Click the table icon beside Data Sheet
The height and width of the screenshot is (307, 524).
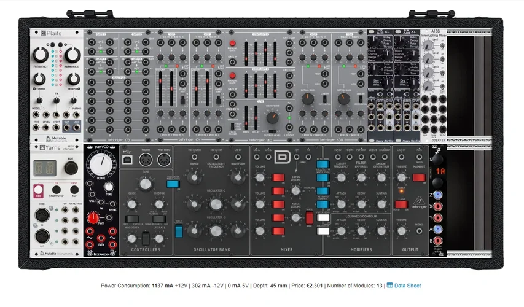[389, 286]
